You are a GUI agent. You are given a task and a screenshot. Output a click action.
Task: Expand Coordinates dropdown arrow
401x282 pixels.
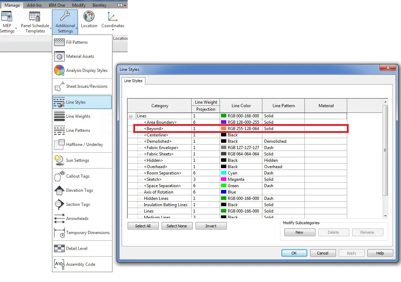point(113,30)
